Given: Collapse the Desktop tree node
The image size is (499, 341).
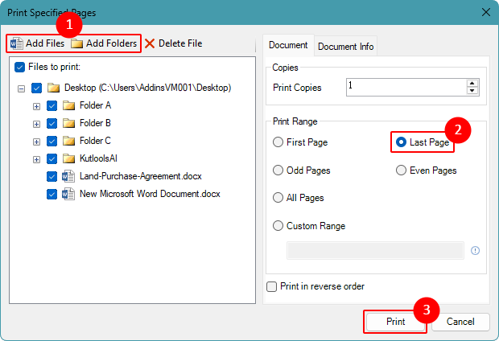Looking at the screenshot, I should point(21,88).
